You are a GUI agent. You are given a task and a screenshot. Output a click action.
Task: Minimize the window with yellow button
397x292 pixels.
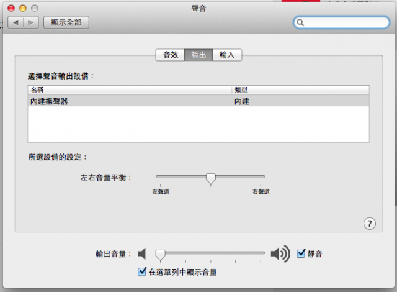(x=23, y=8)
